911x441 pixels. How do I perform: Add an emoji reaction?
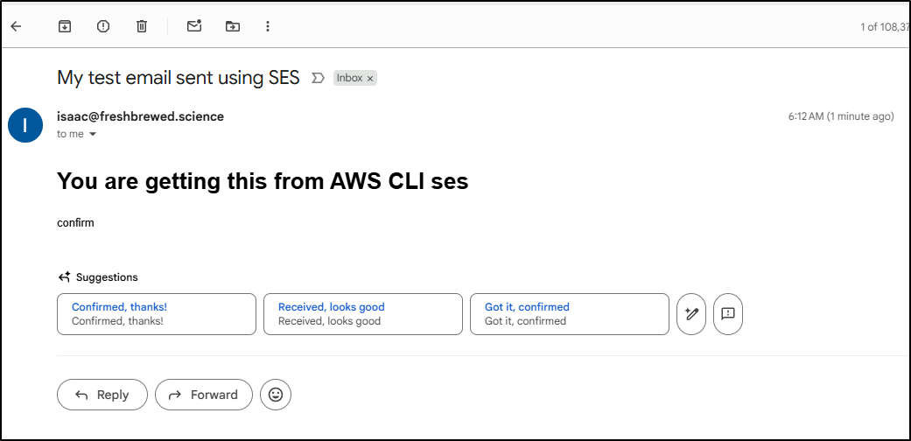[x=276, y=395]
